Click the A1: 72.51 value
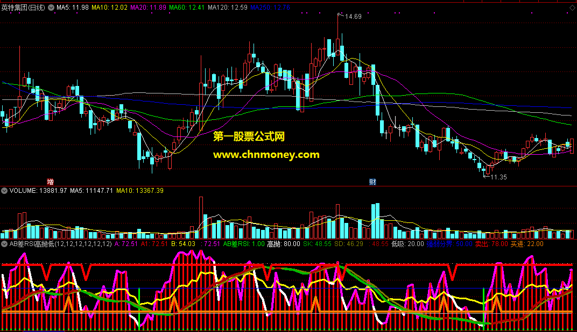The image size is (577, 332). click(154, 244)
